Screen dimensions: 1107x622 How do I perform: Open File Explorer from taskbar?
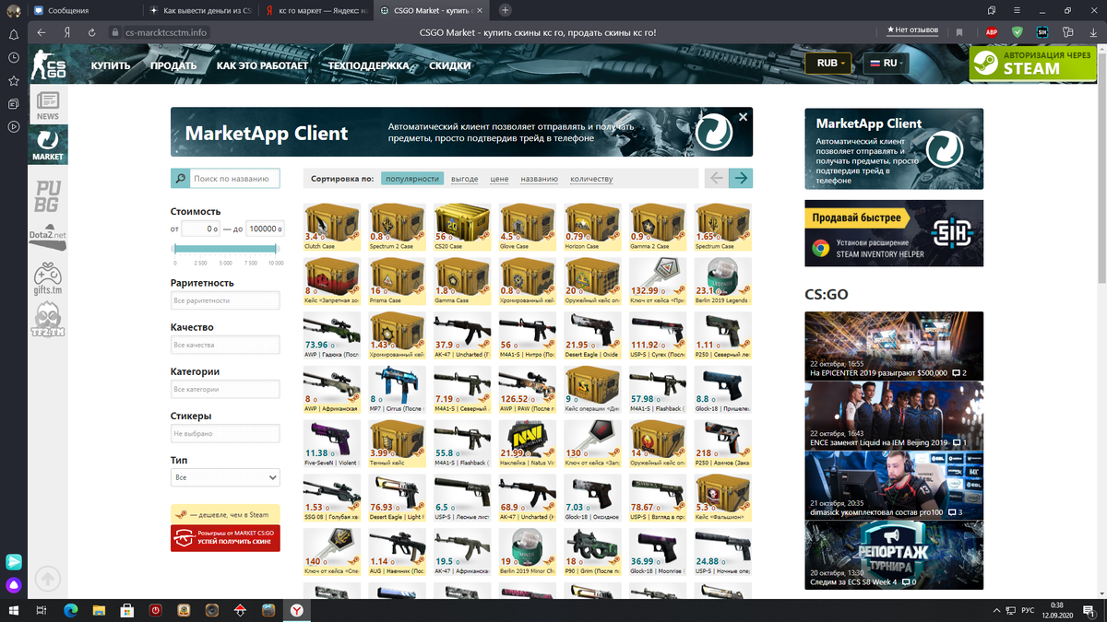[x=99, y=610]
